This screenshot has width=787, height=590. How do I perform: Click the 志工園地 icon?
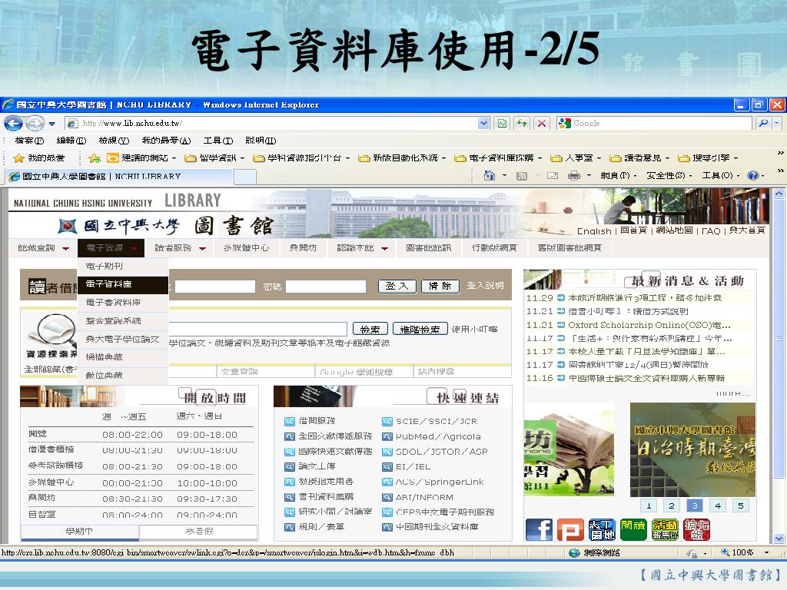click(x=603, y=530)
